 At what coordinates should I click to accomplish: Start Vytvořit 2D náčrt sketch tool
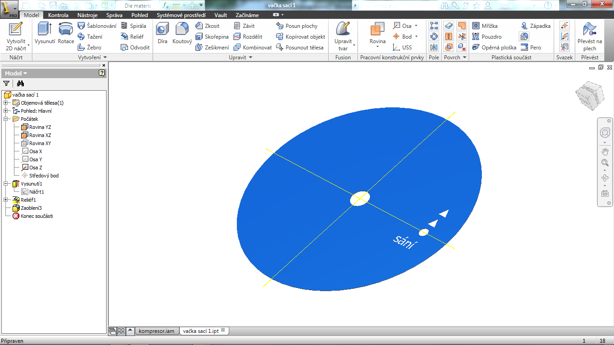16,36
